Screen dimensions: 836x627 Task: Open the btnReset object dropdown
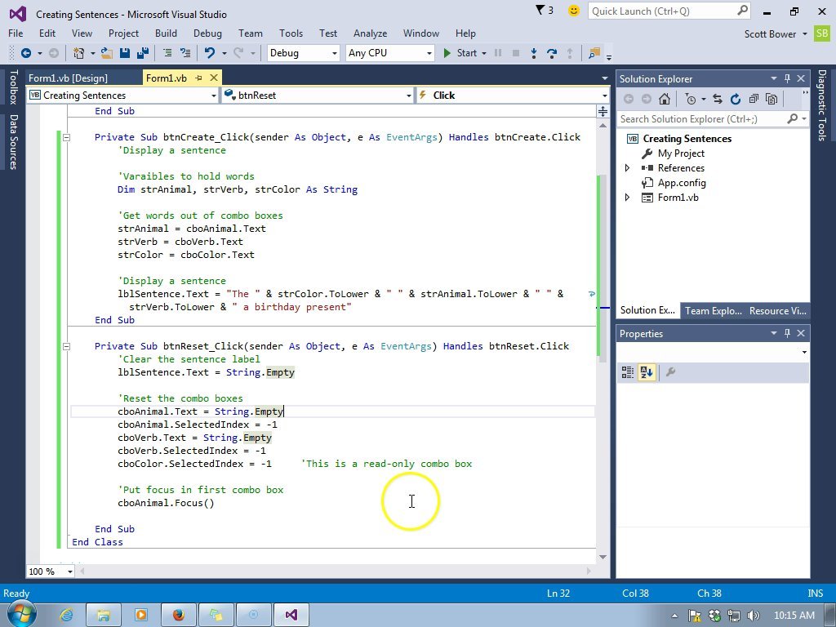318,96
